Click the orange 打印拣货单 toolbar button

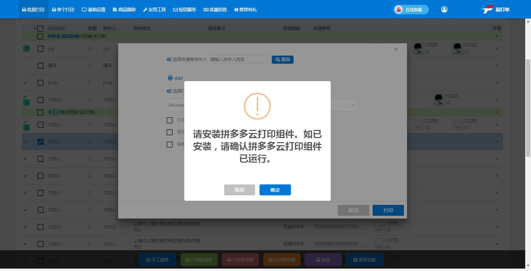pos(282,260)
